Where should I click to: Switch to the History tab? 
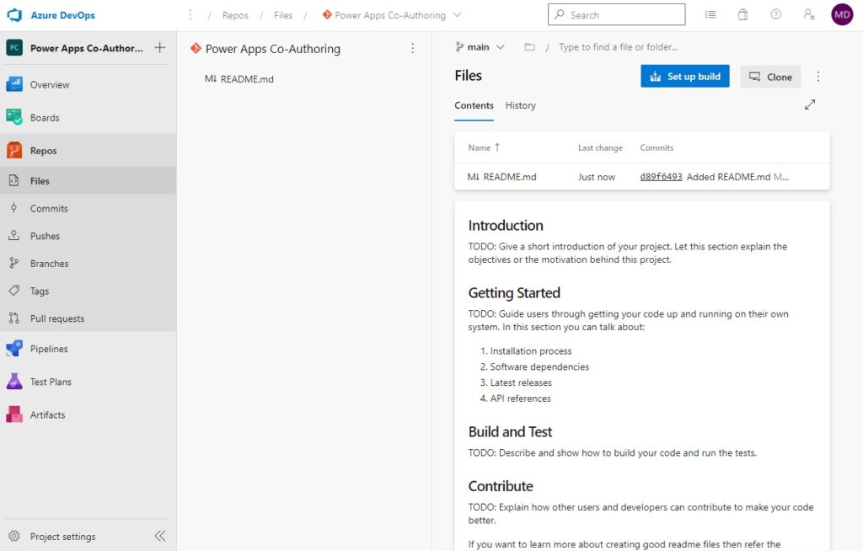point(520,105)
